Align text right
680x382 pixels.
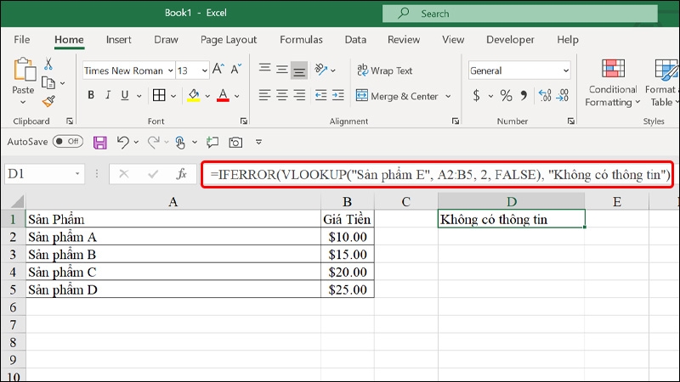[x=299, y=95]
